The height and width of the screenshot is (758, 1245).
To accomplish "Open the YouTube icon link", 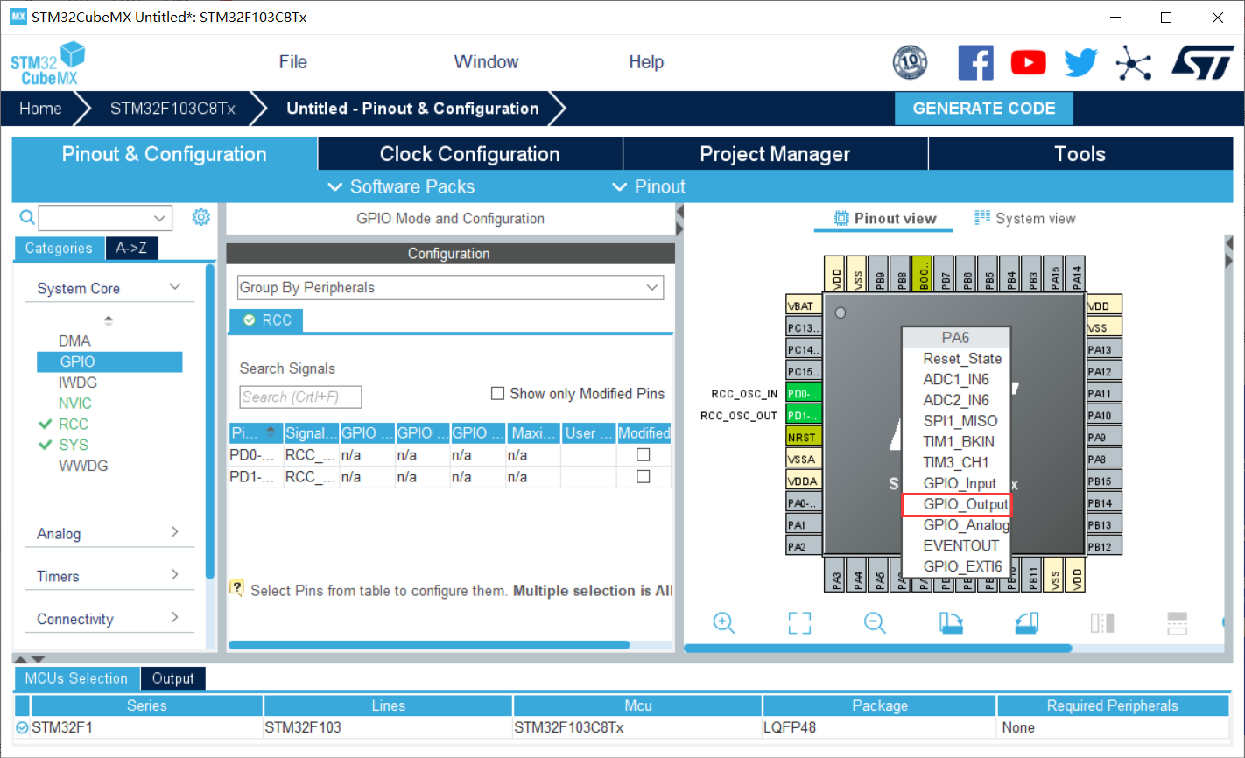I will [x=1028, y=63].
